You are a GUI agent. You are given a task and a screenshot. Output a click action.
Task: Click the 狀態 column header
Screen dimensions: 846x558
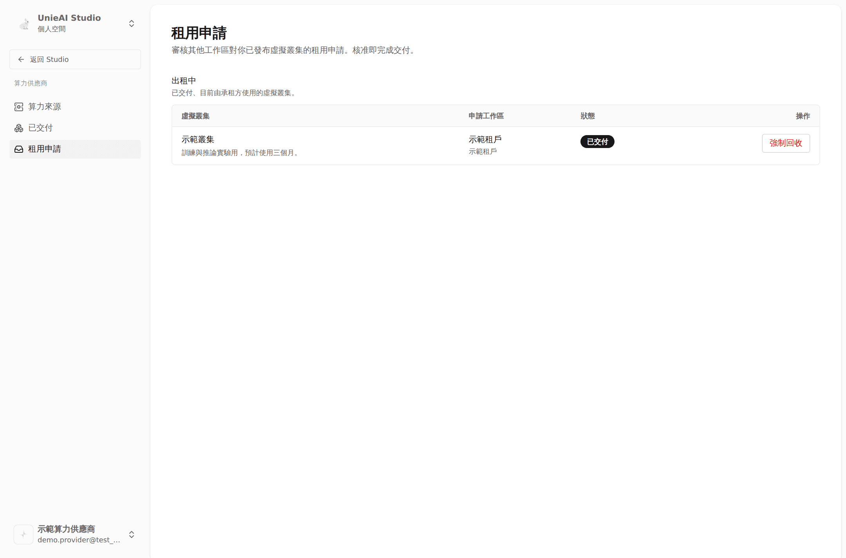click(x=587, y=116)
